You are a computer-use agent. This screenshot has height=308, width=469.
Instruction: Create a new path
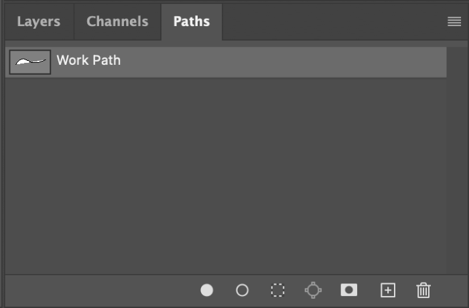pos(388,290)
